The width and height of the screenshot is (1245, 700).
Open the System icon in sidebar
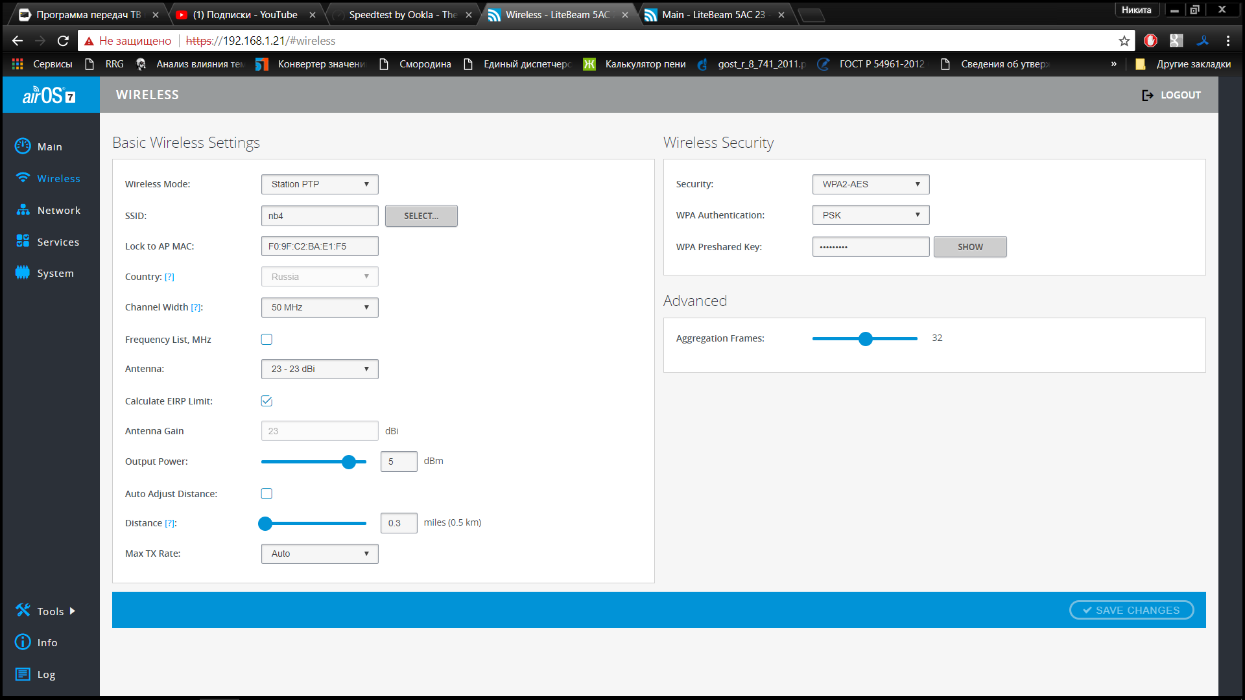(23, 273)
